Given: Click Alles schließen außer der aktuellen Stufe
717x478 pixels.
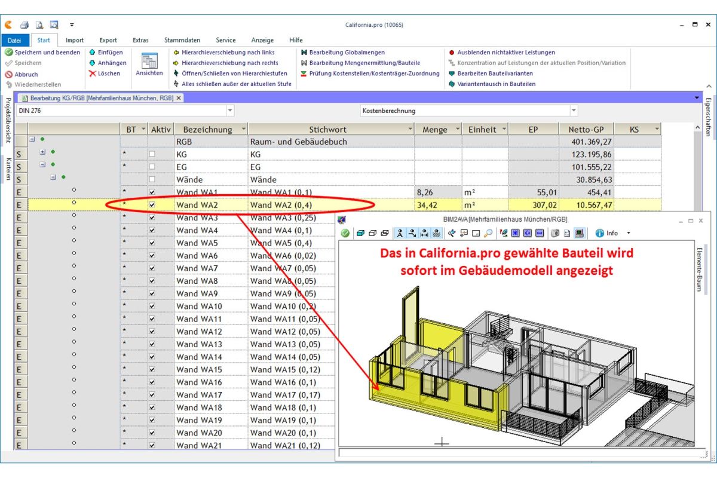Looking at the screenshot, I should coord(232,84).
